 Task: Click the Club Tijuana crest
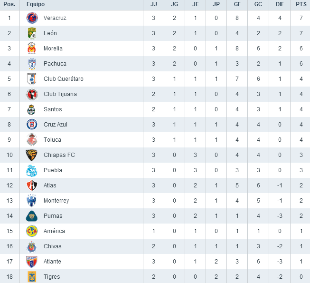coord(32,94)
